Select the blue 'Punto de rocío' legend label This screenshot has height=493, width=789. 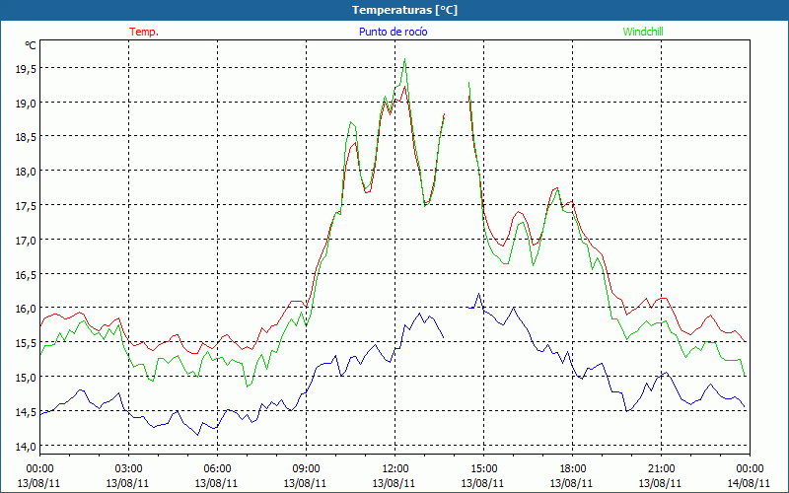click(x=393, y=32)
